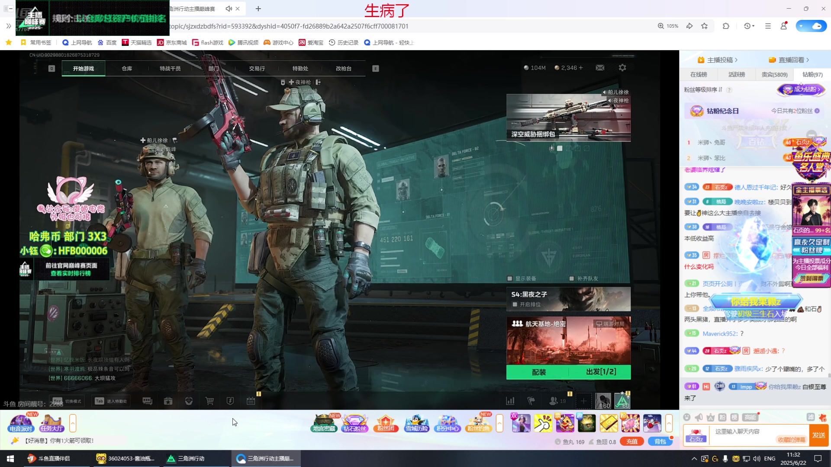Expand the left activity bar arrow
Viewport: 831px width, 467px height.
coord(73,423)
